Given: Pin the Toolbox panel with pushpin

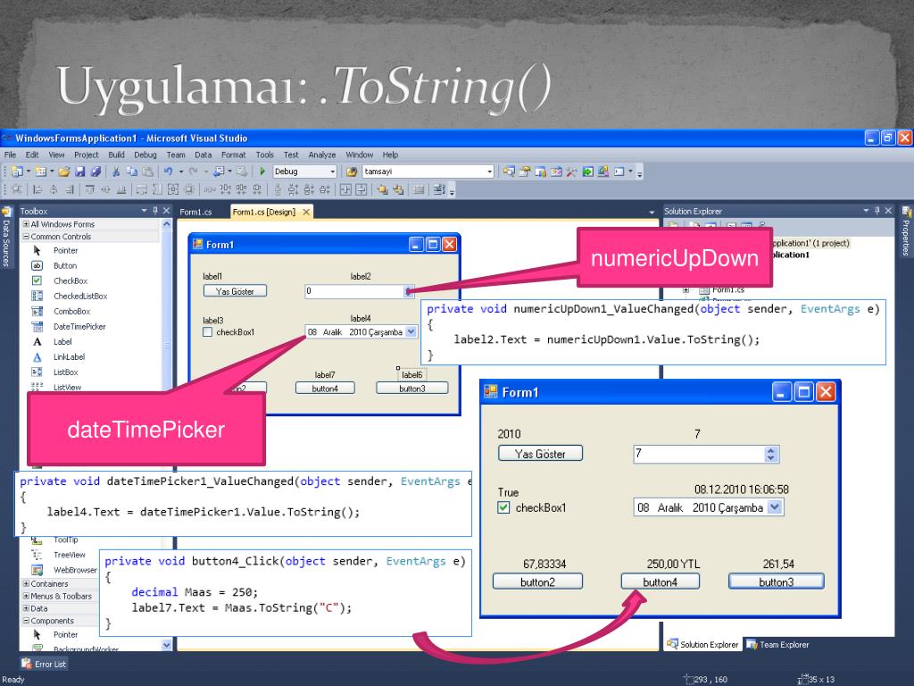Looking at the screenshot, I should (x=155, y=211).
